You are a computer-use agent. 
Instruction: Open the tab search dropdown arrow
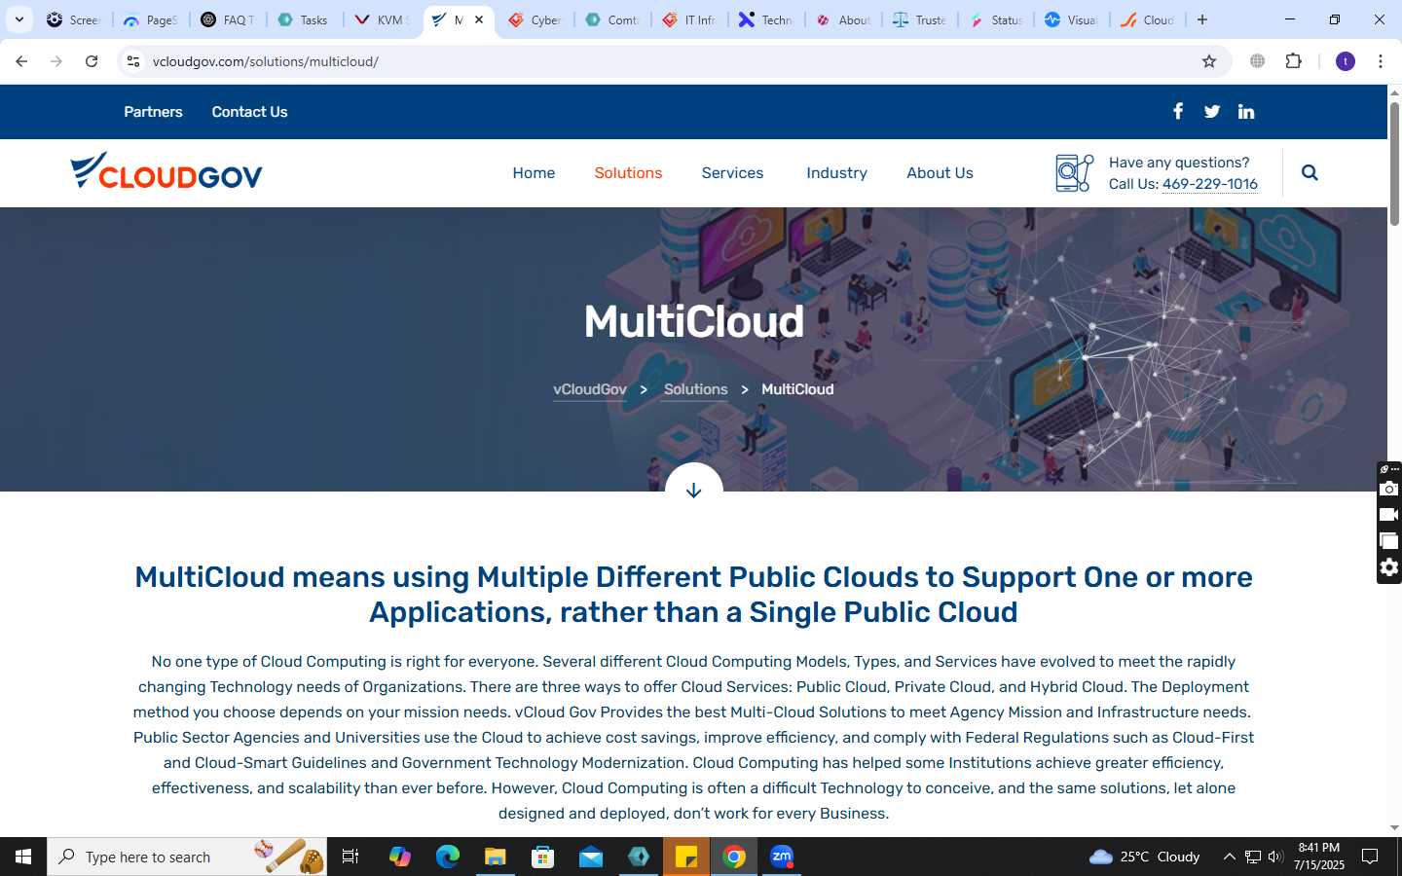point(18,19)
